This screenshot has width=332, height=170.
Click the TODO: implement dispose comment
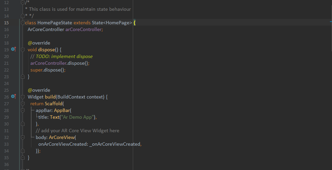point(64,56)
